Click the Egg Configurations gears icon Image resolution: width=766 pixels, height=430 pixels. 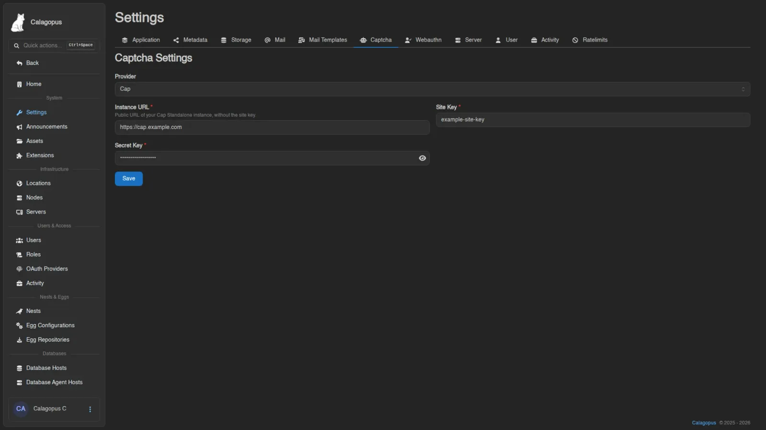click(19, 325)
